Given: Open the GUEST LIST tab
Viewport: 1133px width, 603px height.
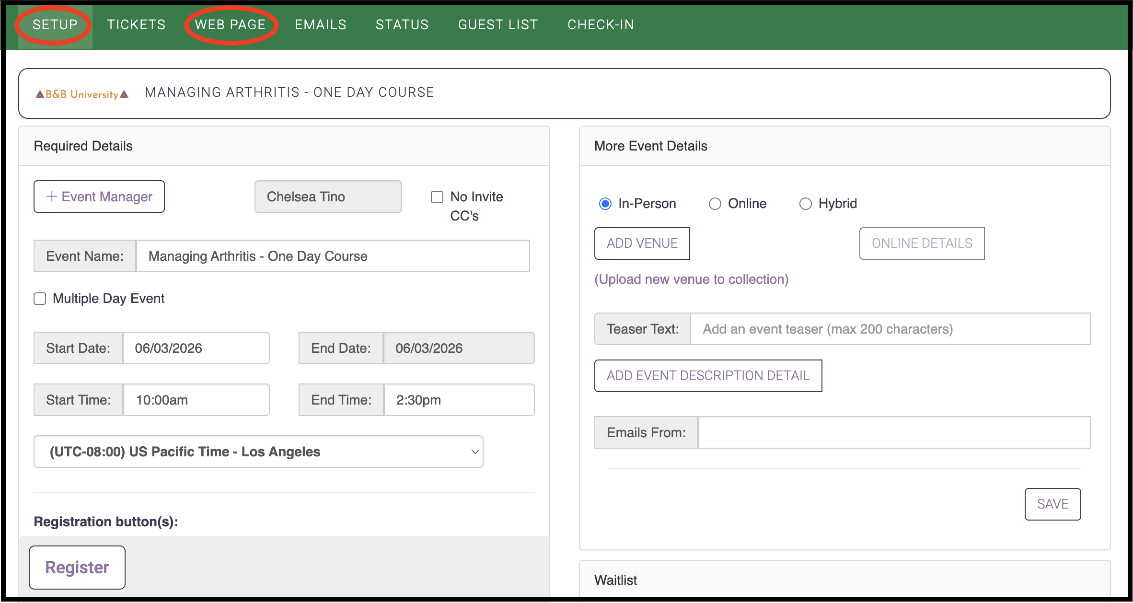Looking at the screenshot, I should point(498,24).
